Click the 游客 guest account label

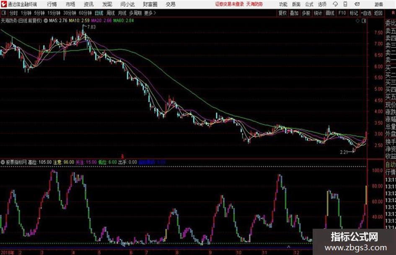378,4
